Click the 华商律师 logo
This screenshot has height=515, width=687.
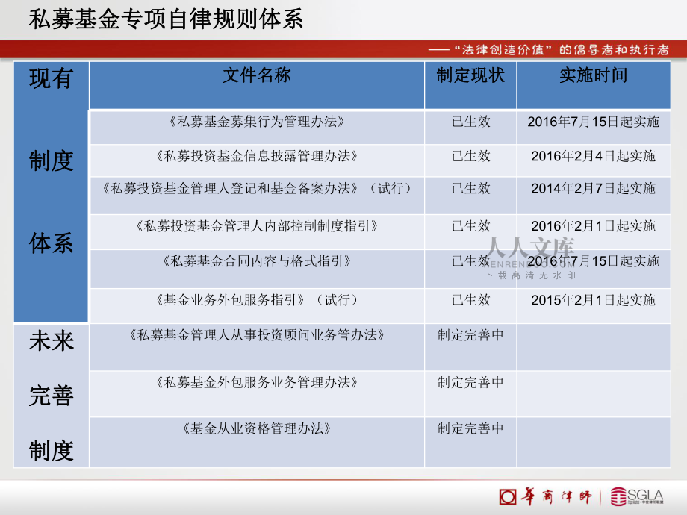pos(545,497)
